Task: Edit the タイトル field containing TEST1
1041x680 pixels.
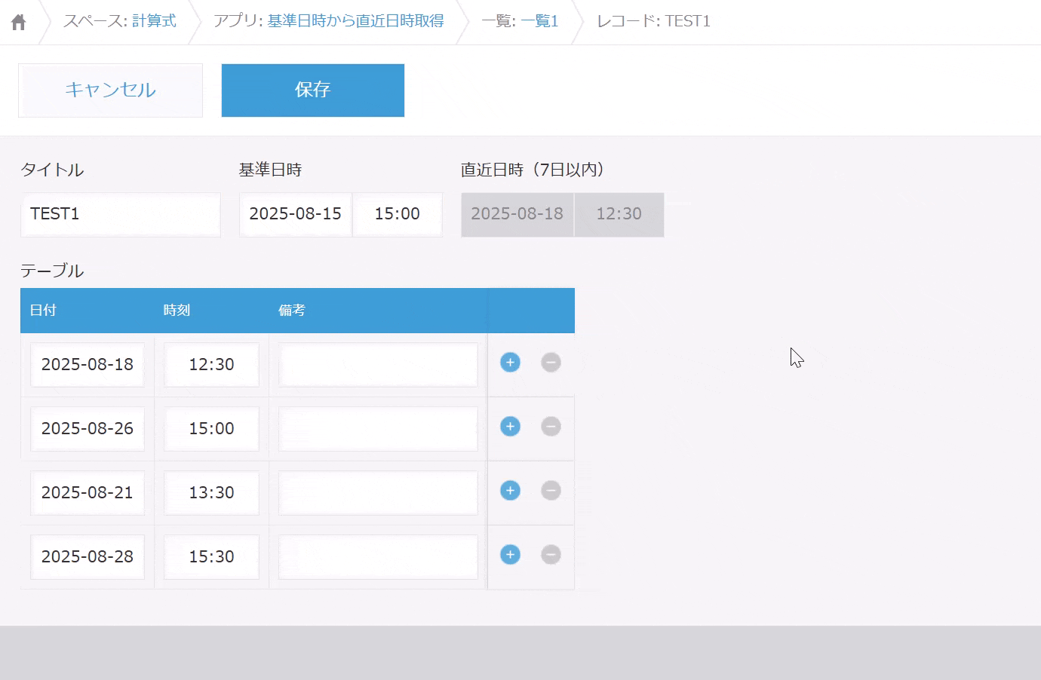Action: (121, 215)
